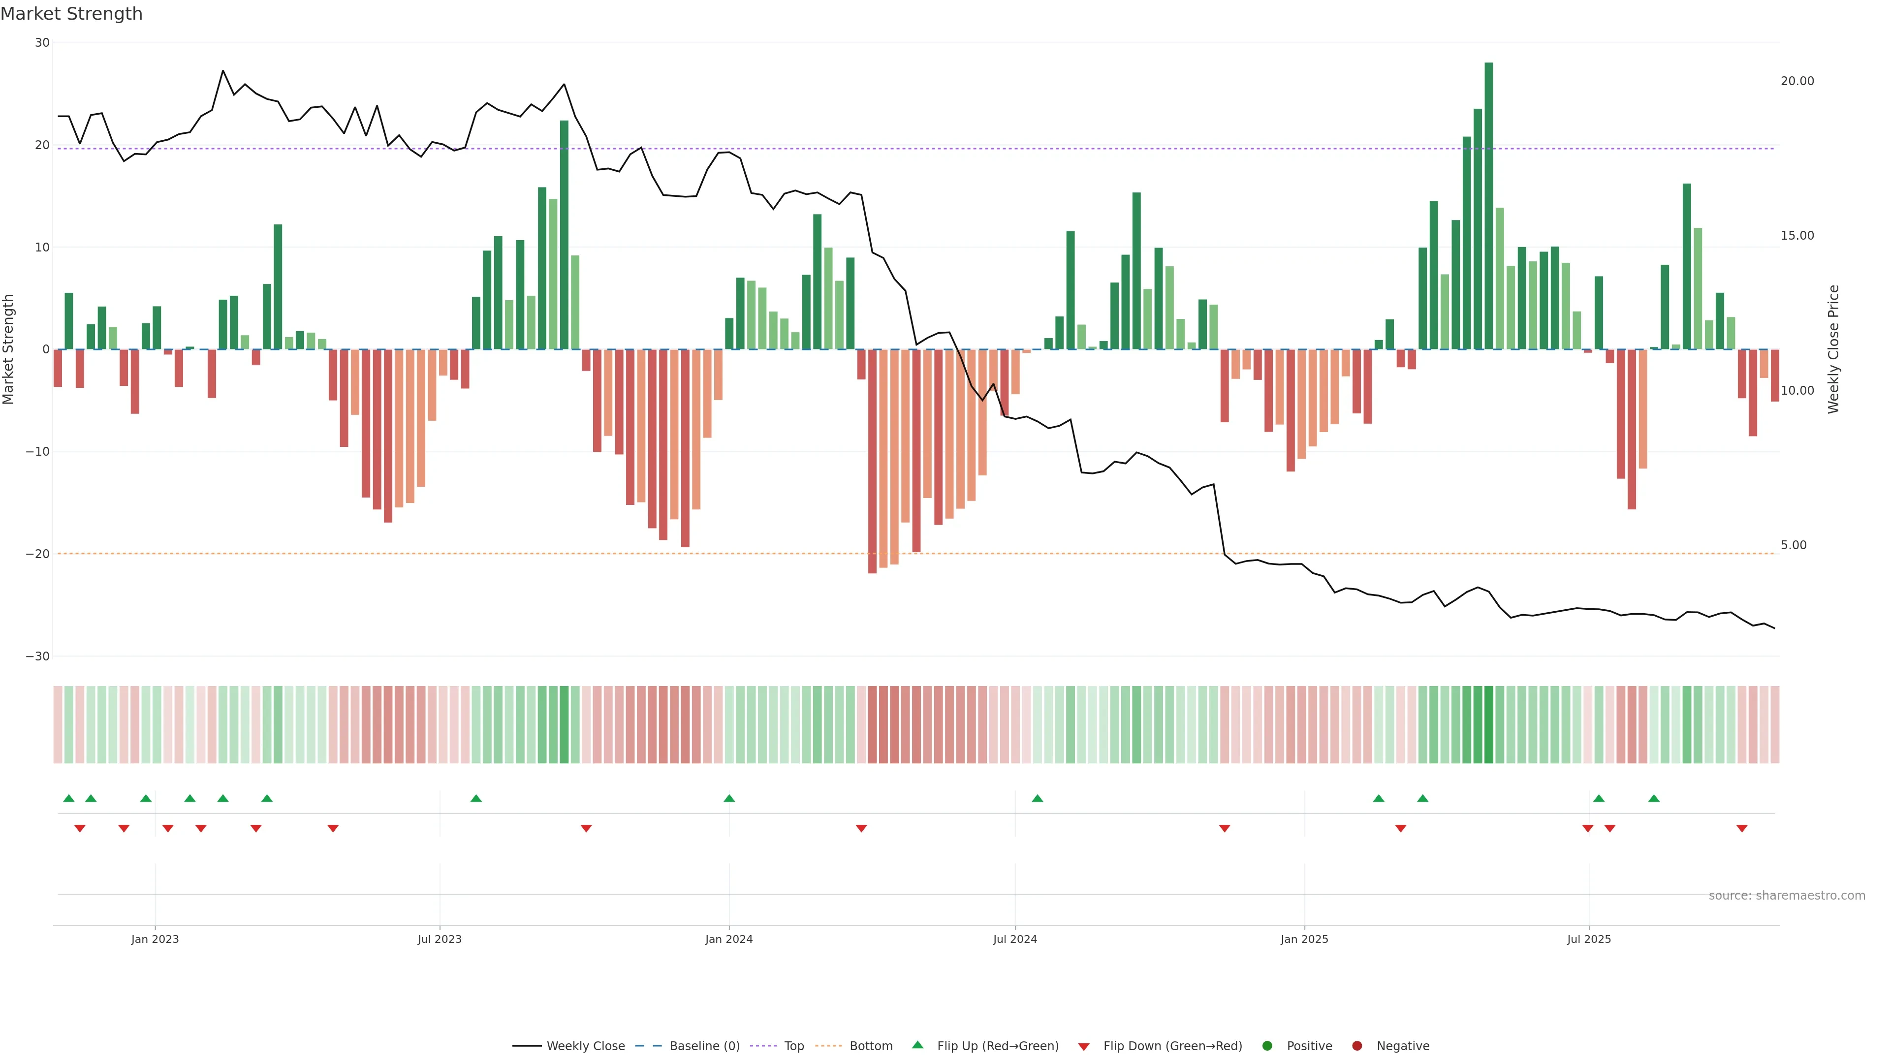1890x1063 pixels.
Task: Click the Jul 2023 x-axis label
Action: click(x=440, y=939)
